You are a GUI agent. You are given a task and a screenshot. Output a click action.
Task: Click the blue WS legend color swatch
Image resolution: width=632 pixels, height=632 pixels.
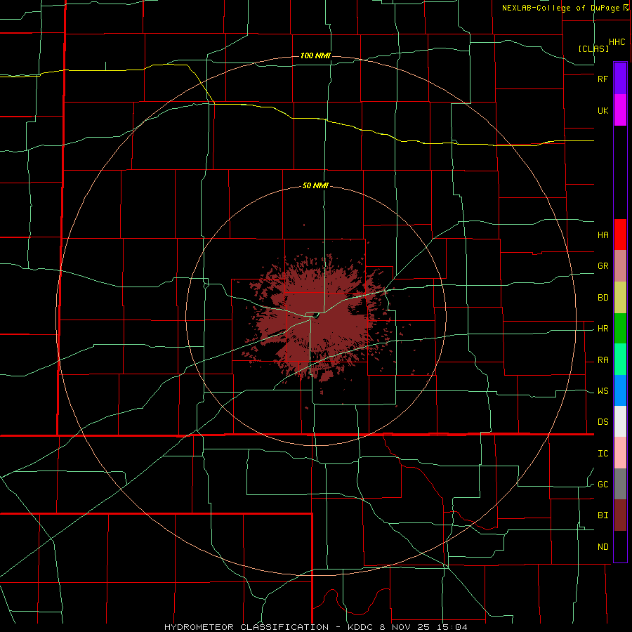(x=620, y=390)
